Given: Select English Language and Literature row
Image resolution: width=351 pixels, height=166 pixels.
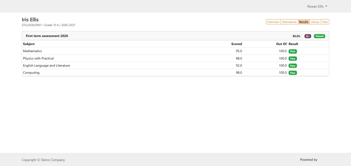Looking at the screenshot, I should (x=175, y=65).
